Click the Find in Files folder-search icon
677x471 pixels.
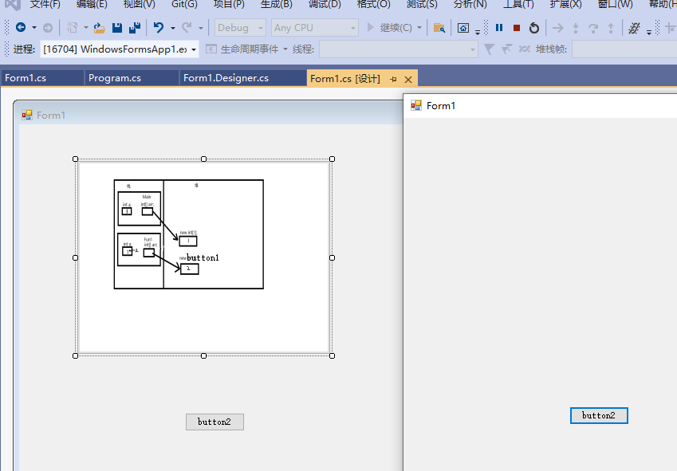[439, 28]
